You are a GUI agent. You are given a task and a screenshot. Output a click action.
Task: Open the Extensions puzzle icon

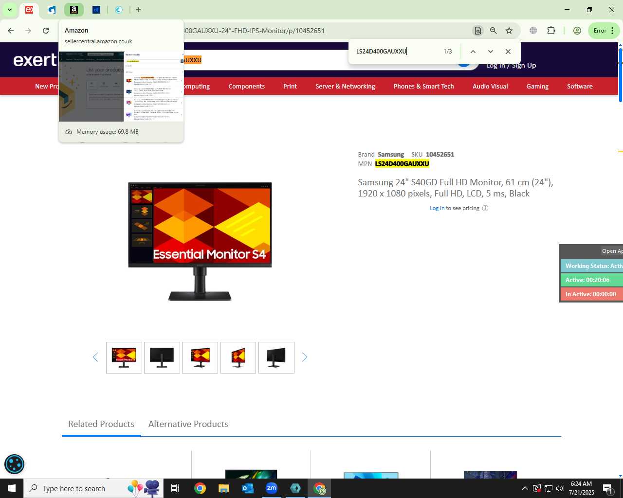click(x=551, y=31)
